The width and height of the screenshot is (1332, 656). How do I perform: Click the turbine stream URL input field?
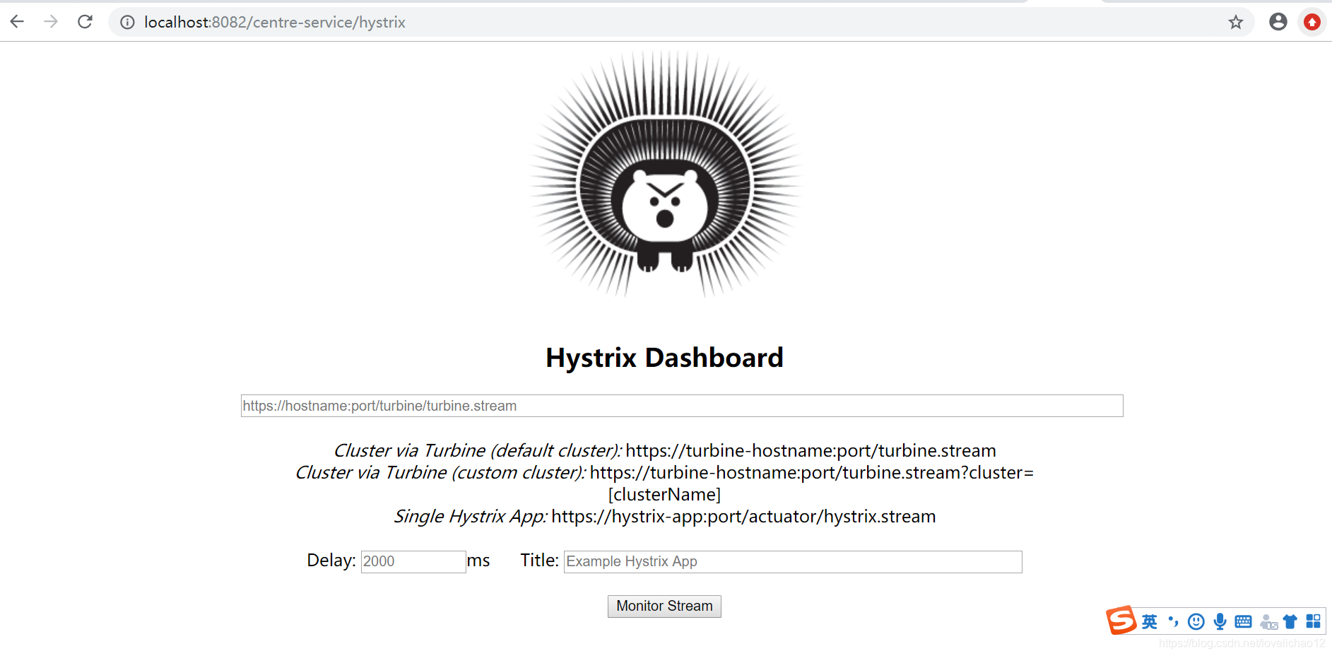681,406
